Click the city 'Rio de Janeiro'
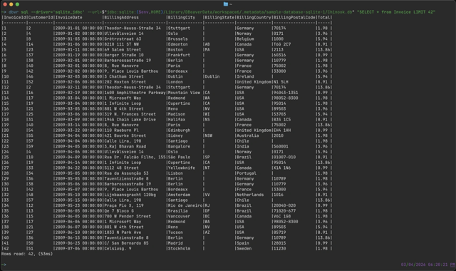The image size is (456, 271). coord(185,206)
